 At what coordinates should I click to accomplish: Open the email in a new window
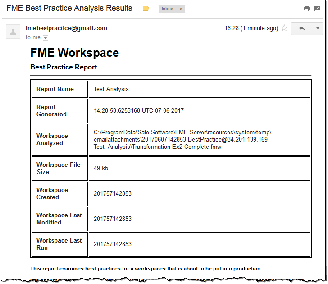point(317,9)
